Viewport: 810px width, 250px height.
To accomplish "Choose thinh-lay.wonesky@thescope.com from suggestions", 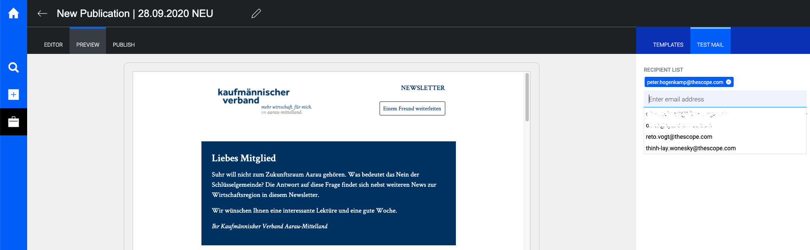I will (725, 148).
